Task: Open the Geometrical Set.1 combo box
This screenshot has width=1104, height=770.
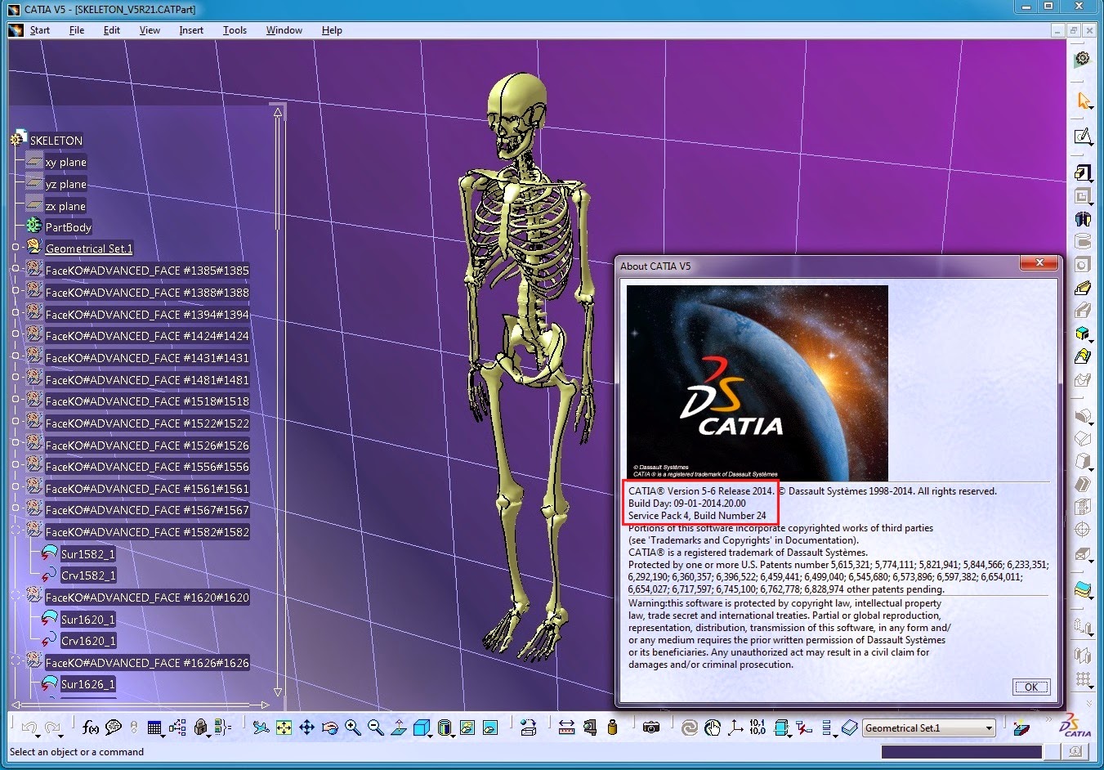Action: click(x=928, y=728)
